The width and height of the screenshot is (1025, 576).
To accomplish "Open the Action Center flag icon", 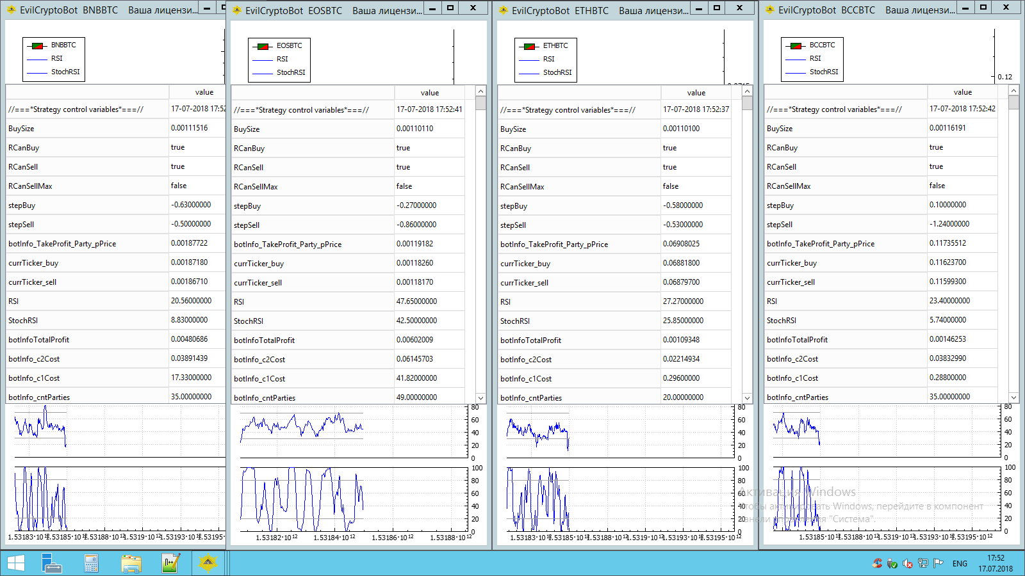I will click(x=939, y=563).
